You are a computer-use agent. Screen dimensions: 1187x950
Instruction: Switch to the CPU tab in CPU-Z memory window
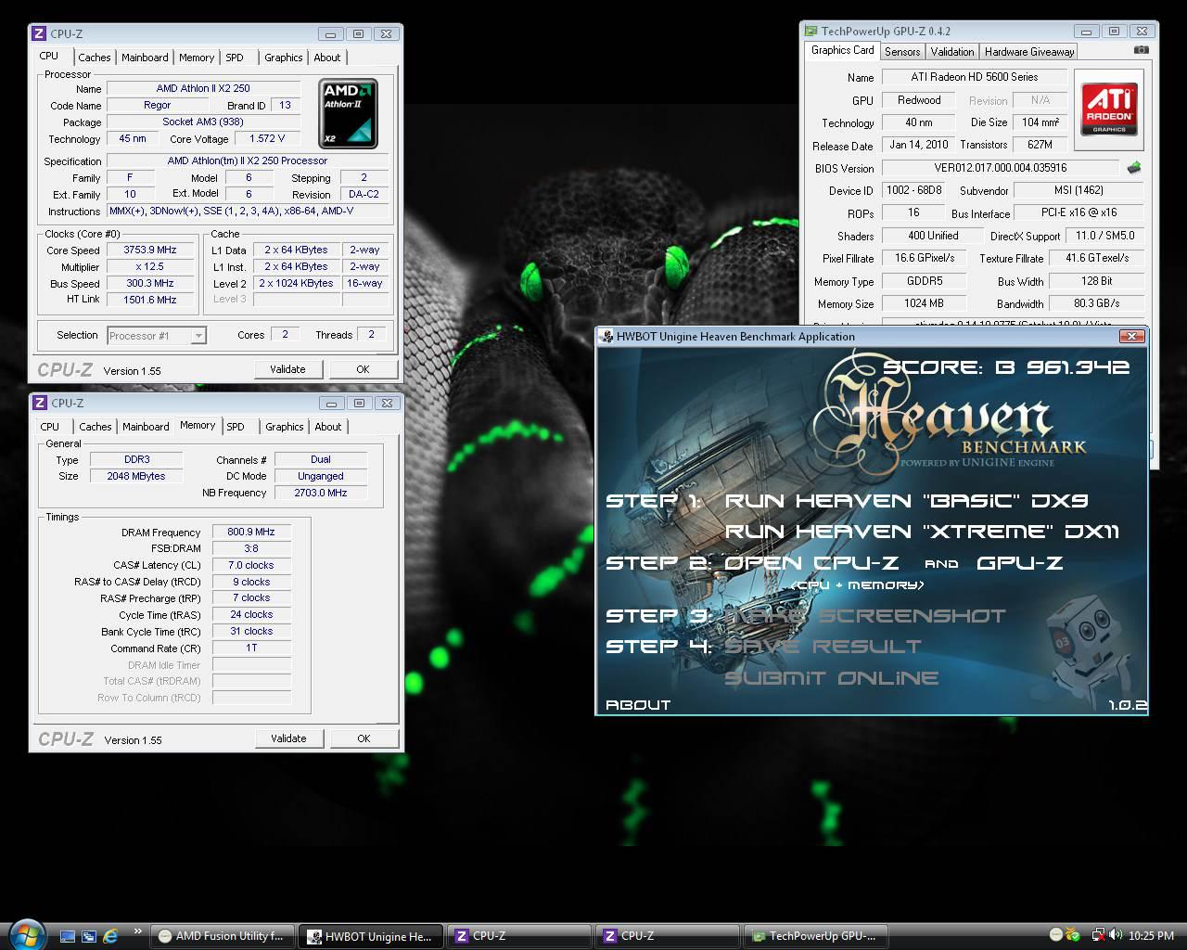pos(50,427)
